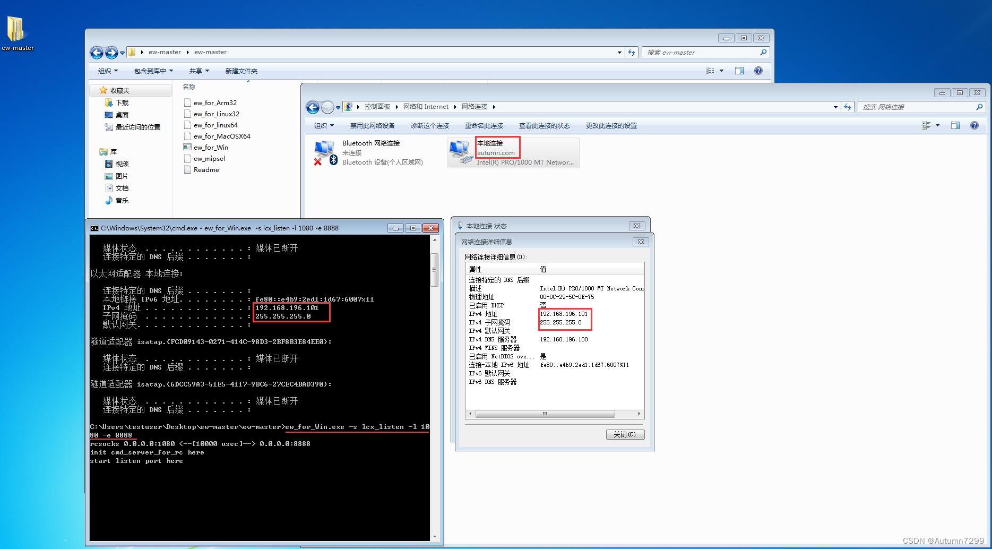The height and width of the screenshot is (549, 992).
Task: Focus the 搜索 ew-master search box
Action: point(702,52)
